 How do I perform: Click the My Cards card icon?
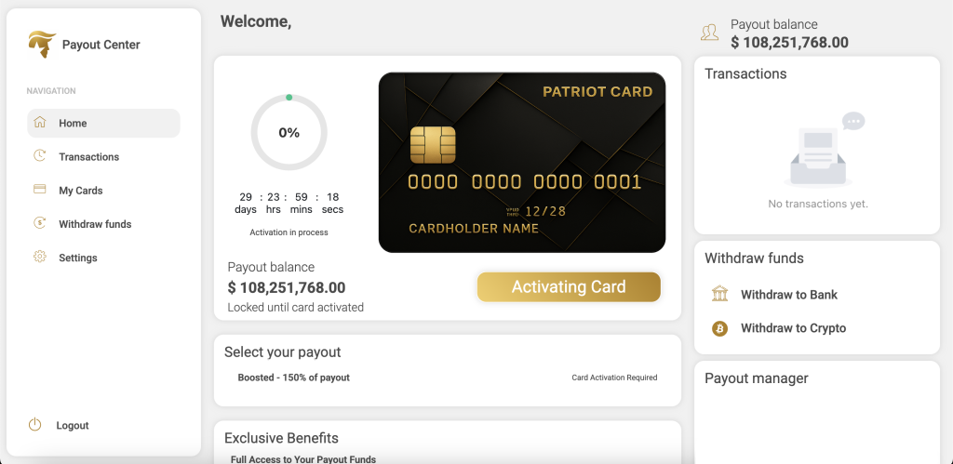[39, 190]
